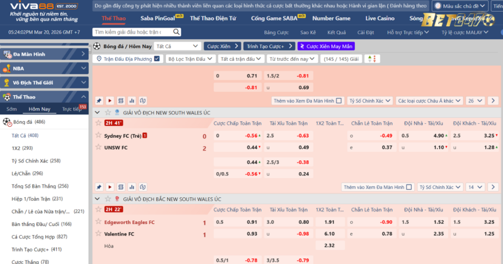Toggle the Trận Đấu Địa Phương checkbox
The width and height of the screenshot is (503, 264).
[x=157, y=59]
